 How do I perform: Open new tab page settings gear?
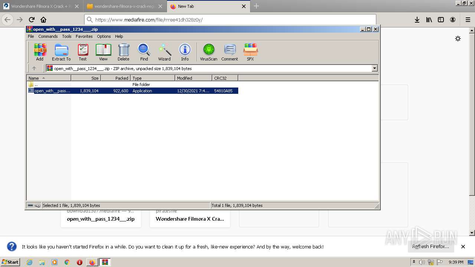pos(458,39)
